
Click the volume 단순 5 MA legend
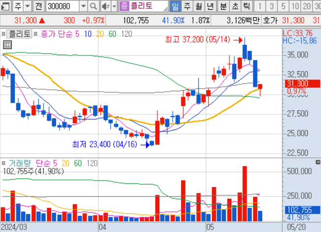(x=46, y=163)
